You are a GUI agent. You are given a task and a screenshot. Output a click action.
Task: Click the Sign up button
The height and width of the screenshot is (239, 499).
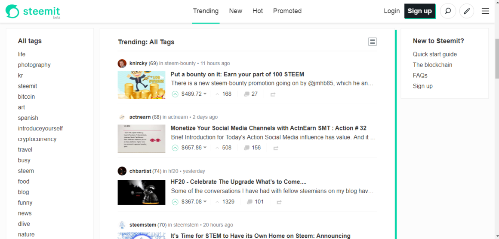(x=420, y=11)
